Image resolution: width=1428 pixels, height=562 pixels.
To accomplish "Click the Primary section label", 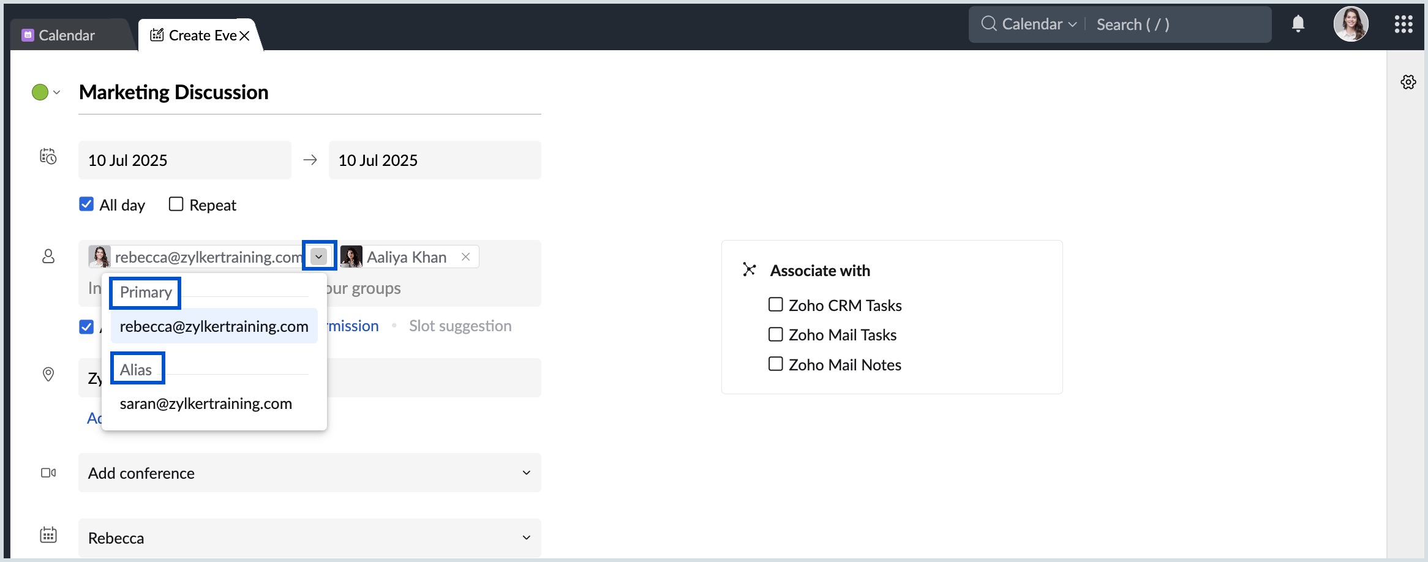I will point(146,292).
